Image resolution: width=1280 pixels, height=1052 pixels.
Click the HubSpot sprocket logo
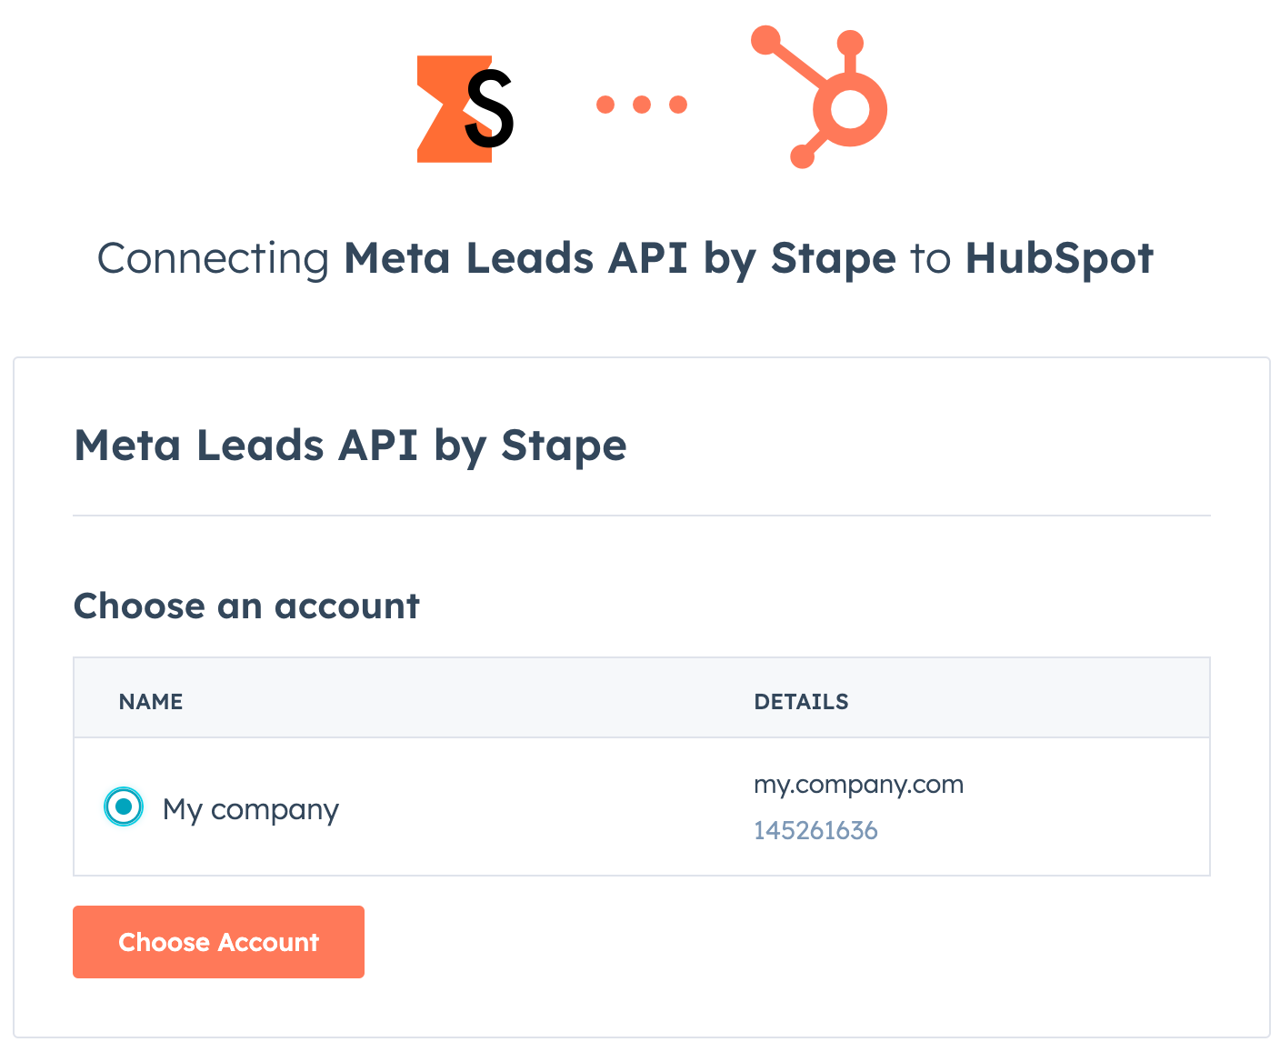(x=819, y=96)
